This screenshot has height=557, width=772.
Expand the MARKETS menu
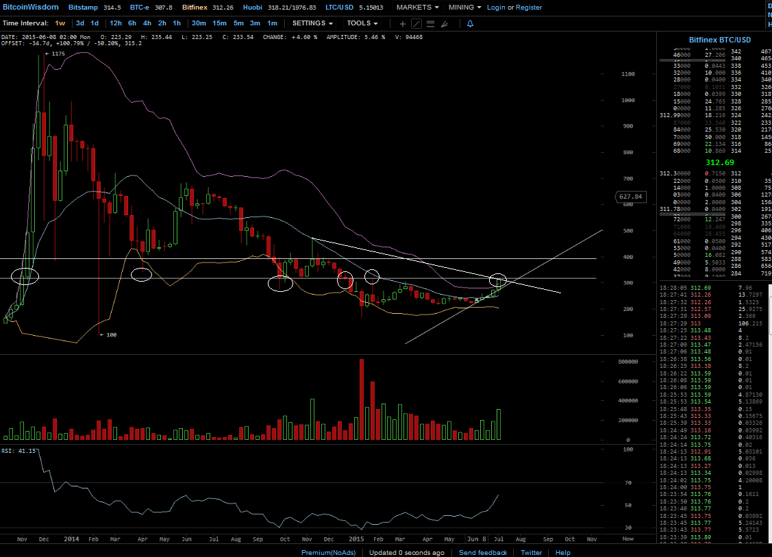[417, 8]
